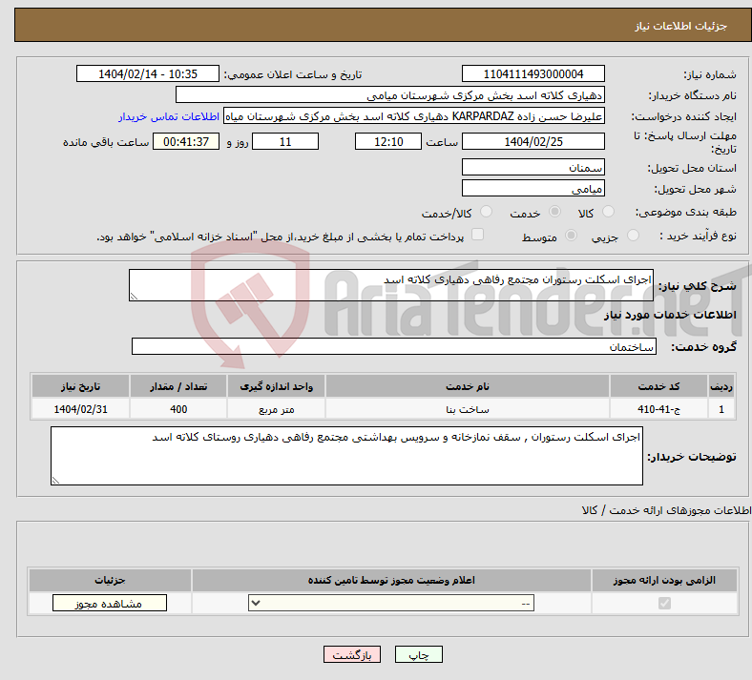
Task: Click the service group field ساختمان
Action: pyautogui.click(x=394, y=346)
